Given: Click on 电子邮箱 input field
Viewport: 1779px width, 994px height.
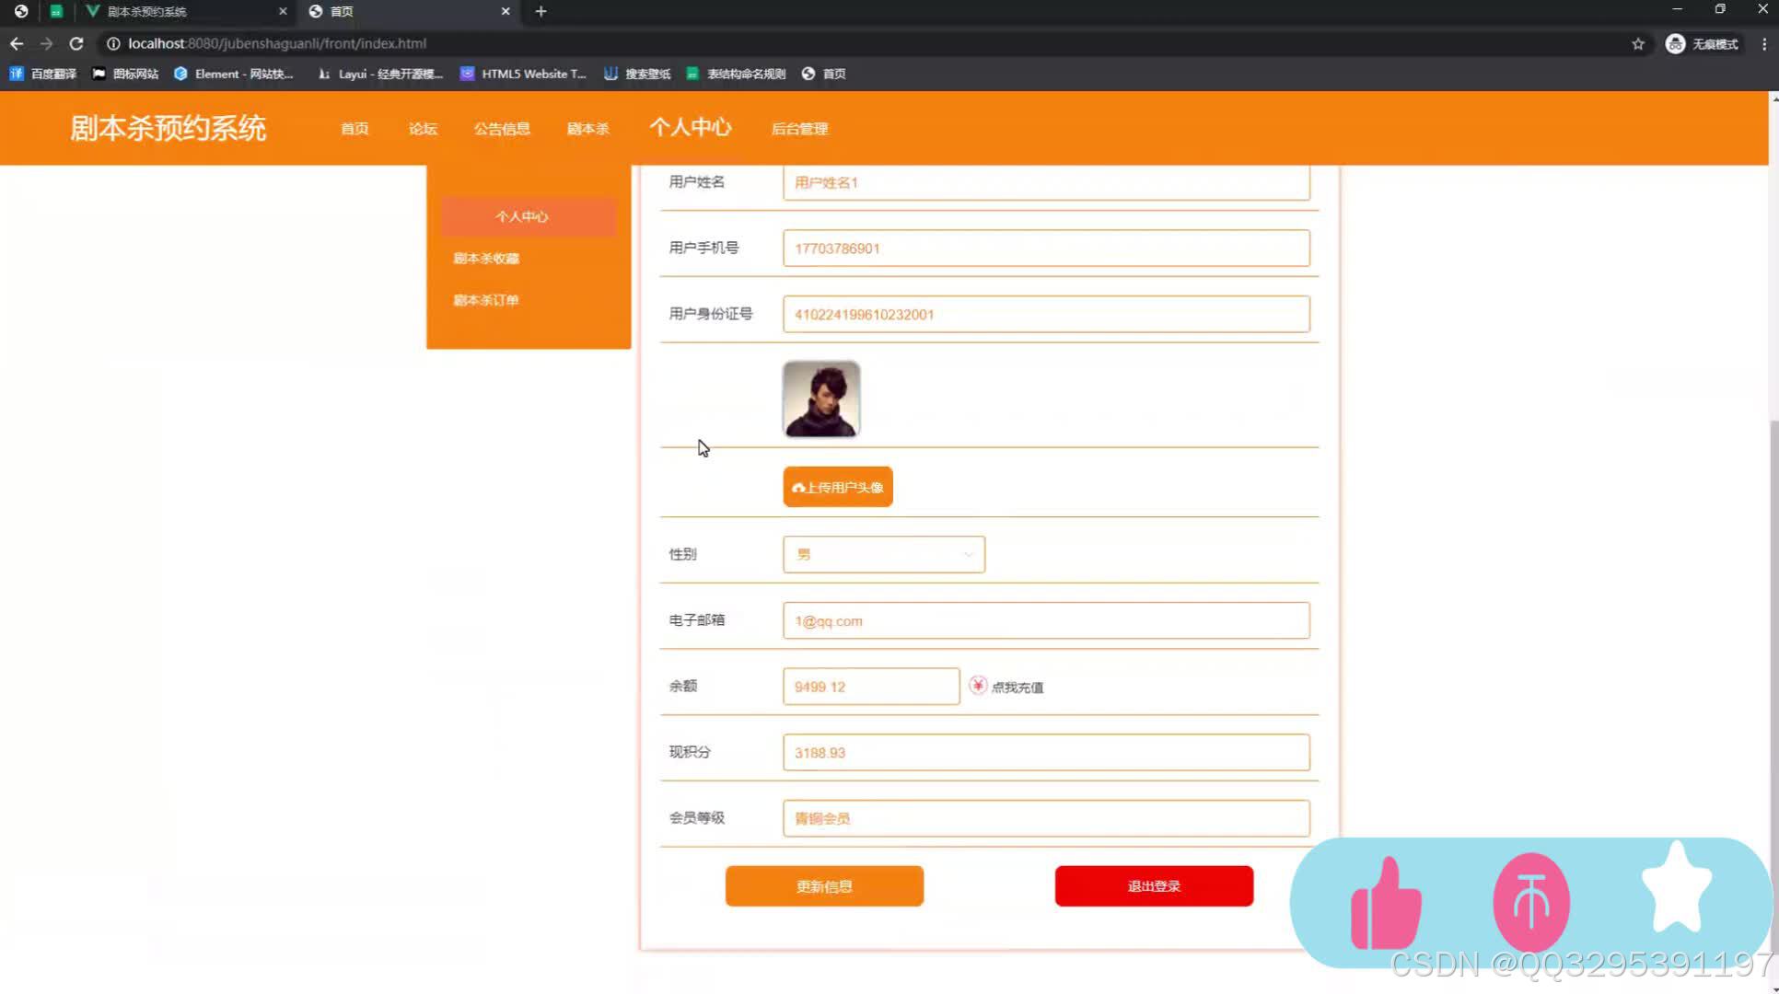Looking at the screenshot, I should (x=1046, y=620).
